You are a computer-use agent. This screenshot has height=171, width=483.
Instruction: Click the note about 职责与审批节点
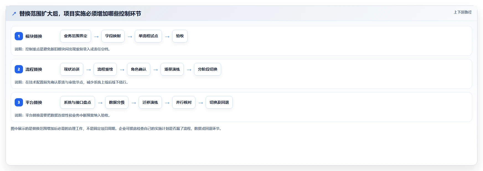72,82
